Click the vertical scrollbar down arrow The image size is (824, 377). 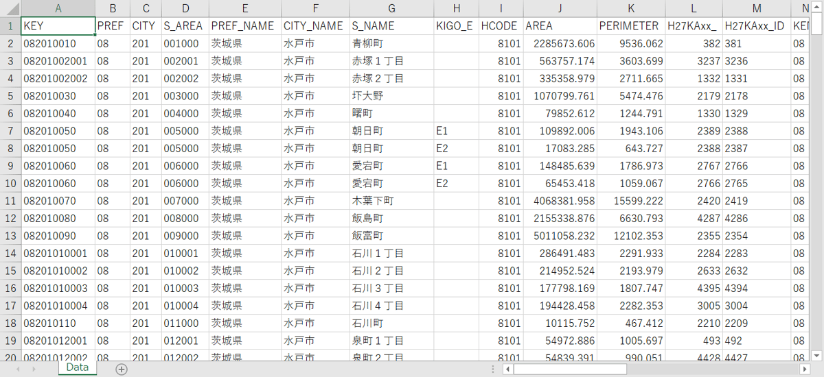click(817, 355)
